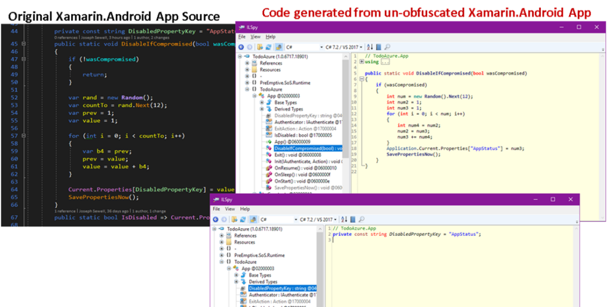This screenshot has width=612, height=307.
Task: Collapse App @02000003 class in lower ILSpy tree
Action: tap(229, 268)
